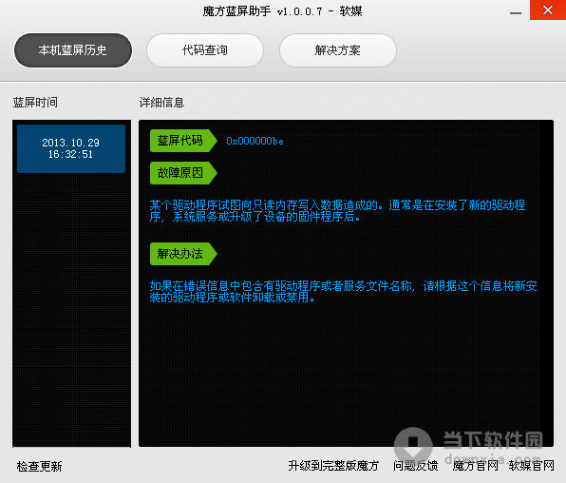This screenshot has width=566, height=483.
Task: Click the 蓝屏代码 green label
Action: [x=183, y=141]
